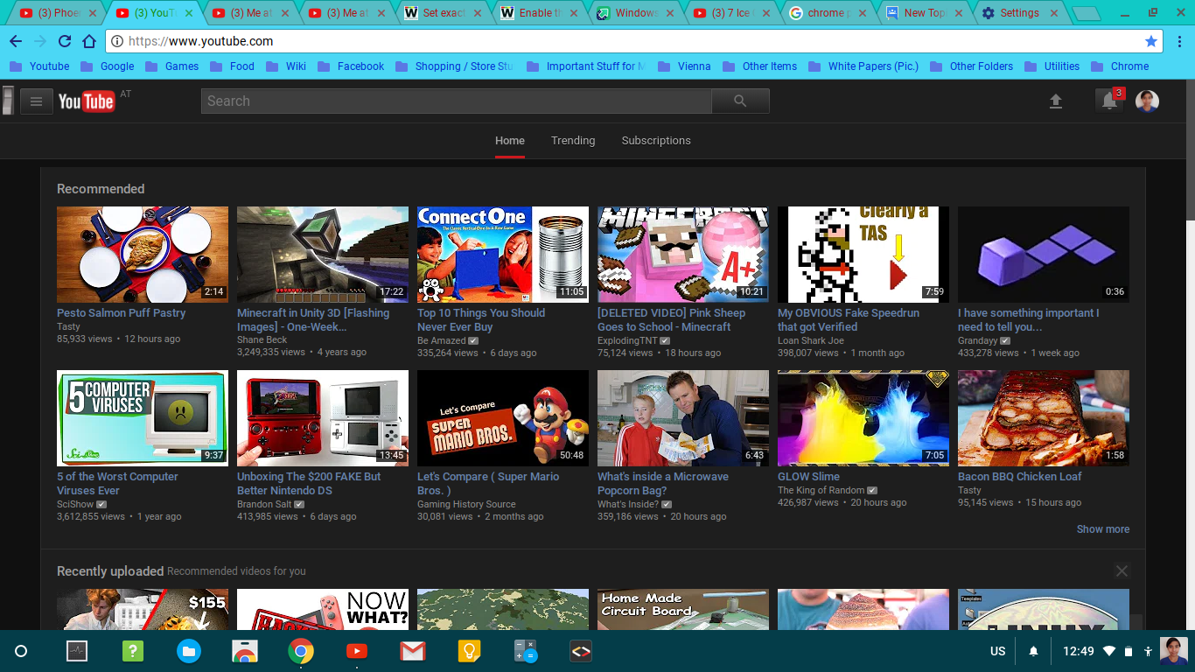
Task: Open the Facebook bookmarks folder
Action: click(x=351, y=66)
